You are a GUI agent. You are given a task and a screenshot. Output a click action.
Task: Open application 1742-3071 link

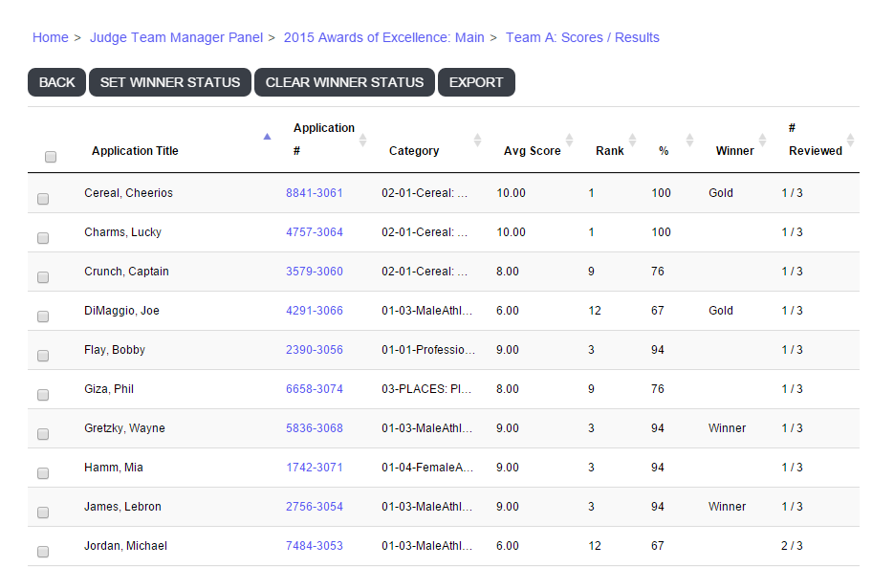[315, 467]
